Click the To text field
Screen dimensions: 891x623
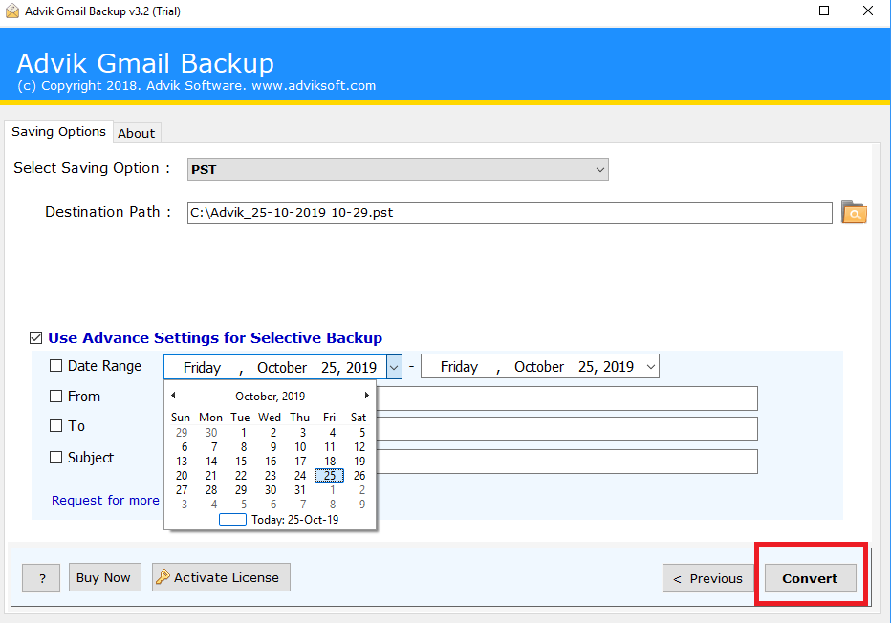point(567,429)
